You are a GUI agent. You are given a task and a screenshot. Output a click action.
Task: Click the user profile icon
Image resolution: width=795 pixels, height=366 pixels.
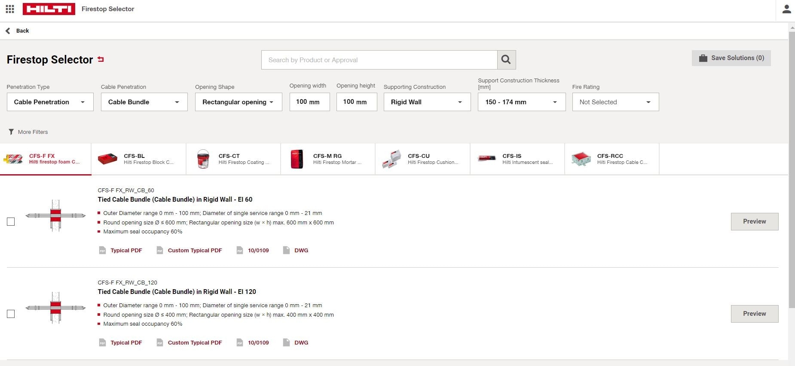[x=786, y=9]
